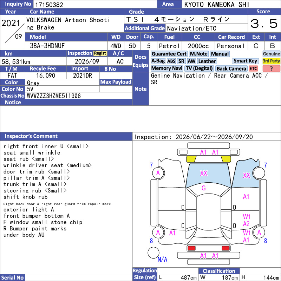Click the 5D door value
The image size is (281, 281).
point(132,46)
